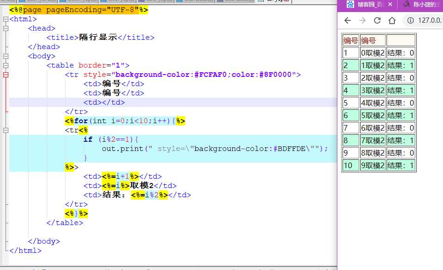Click the </table> closing tag

point(65,223)
